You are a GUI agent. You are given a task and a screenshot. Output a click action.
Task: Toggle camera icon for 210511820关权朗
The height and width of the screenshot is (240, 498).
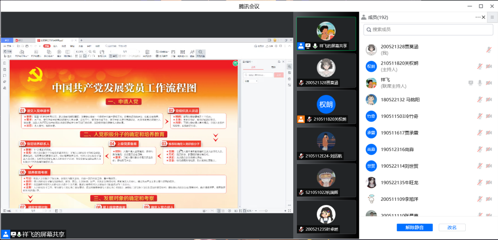(489, 66)
